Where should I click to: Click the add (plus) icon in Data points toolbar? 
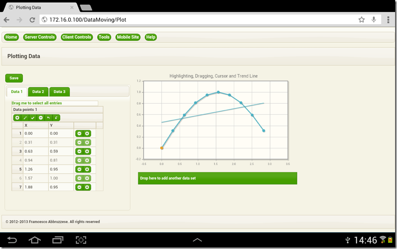pos(17,118)
